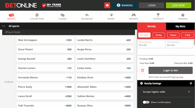Click the Total Risk: 0.00 text
This screenshot has height=108, width=195.
(147, 63)
